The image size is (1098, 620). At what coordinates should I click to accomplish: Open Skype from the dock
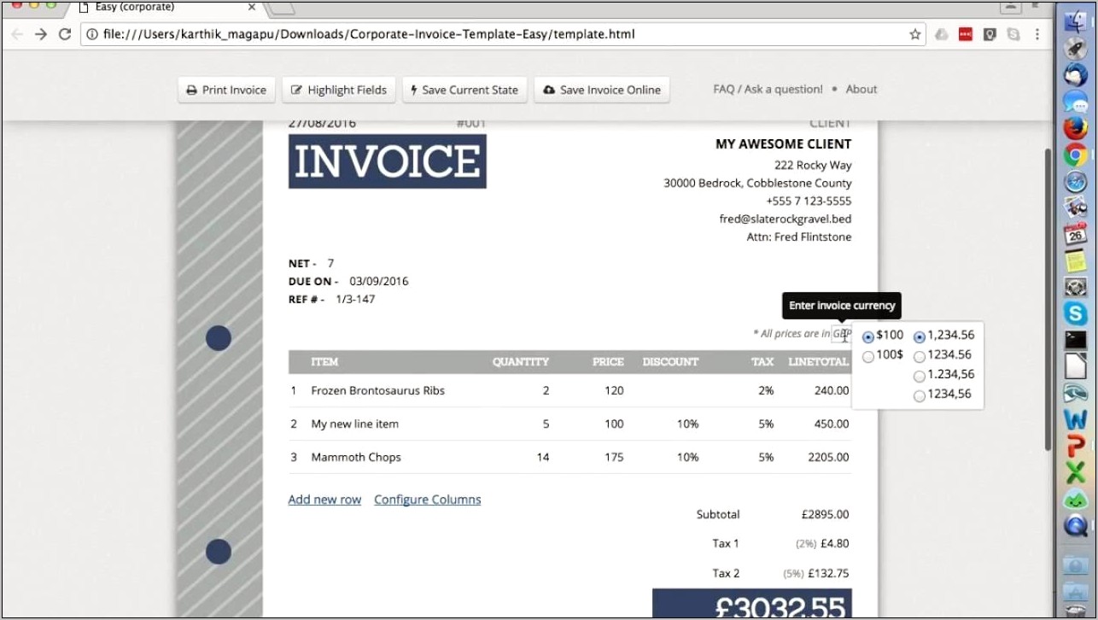(x=1075, y=313)
